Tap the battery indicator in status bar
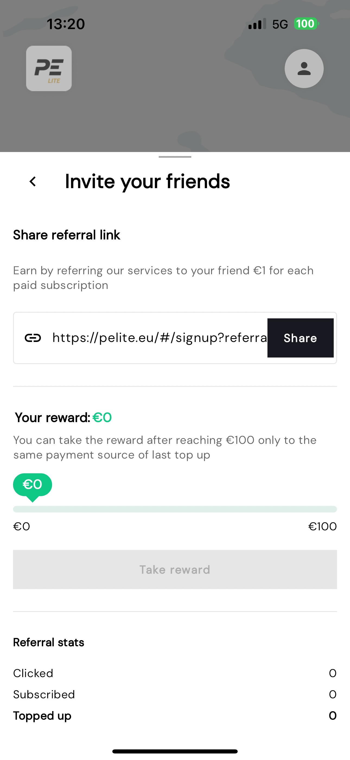The height and width of the screenshot is (760, 350). (306, 24)
